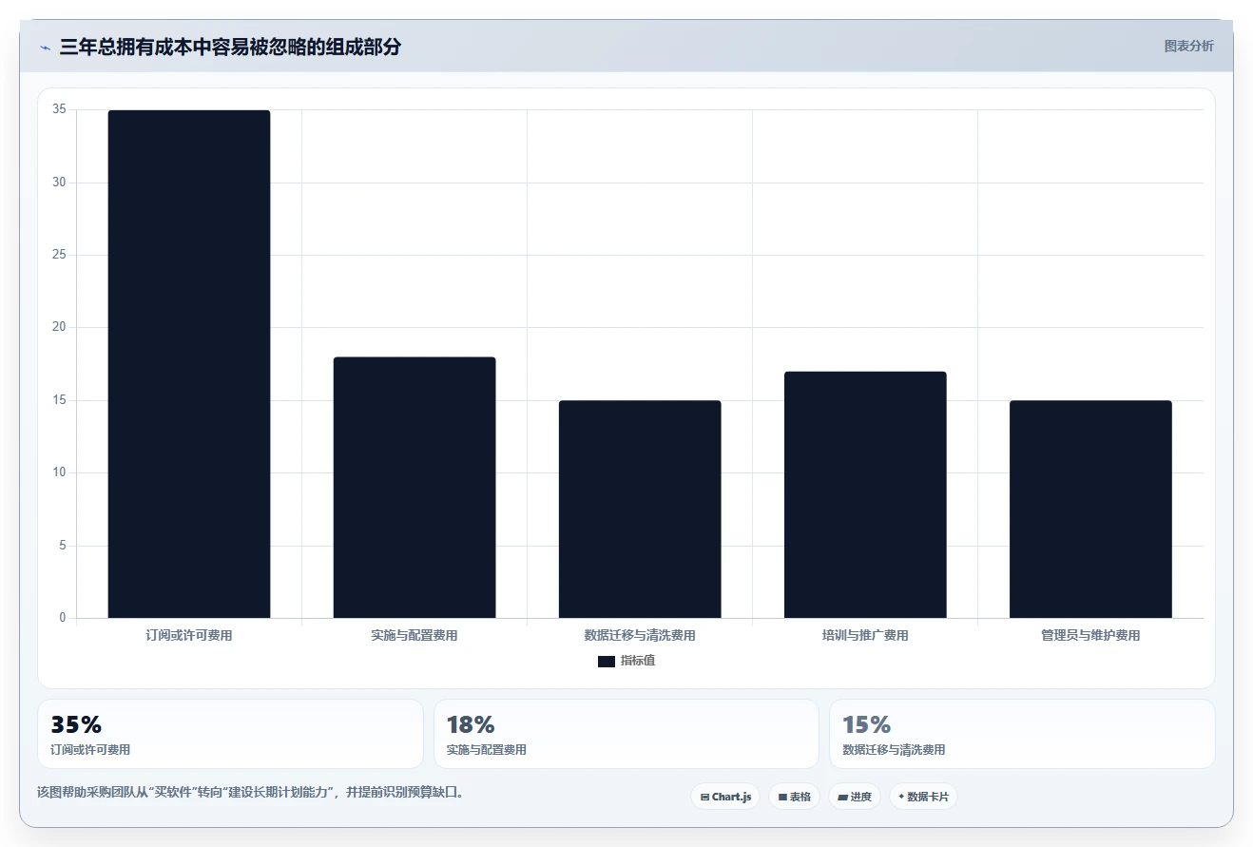The image size is (1253, 847).
Task: Click the 培训与推广费用 bar in chart
Action: [865, 495]
